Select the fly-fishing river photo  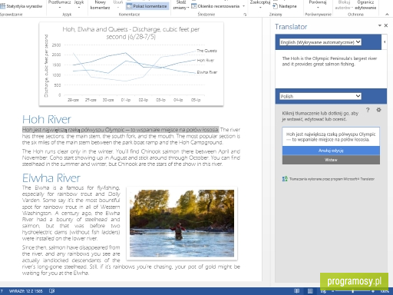click(182, 223)
